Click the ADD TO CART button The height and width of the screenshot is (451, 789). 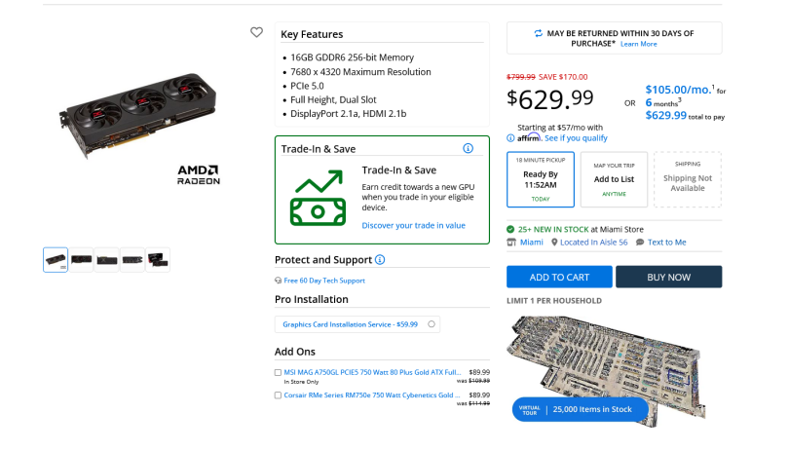(x=559, y=277)
